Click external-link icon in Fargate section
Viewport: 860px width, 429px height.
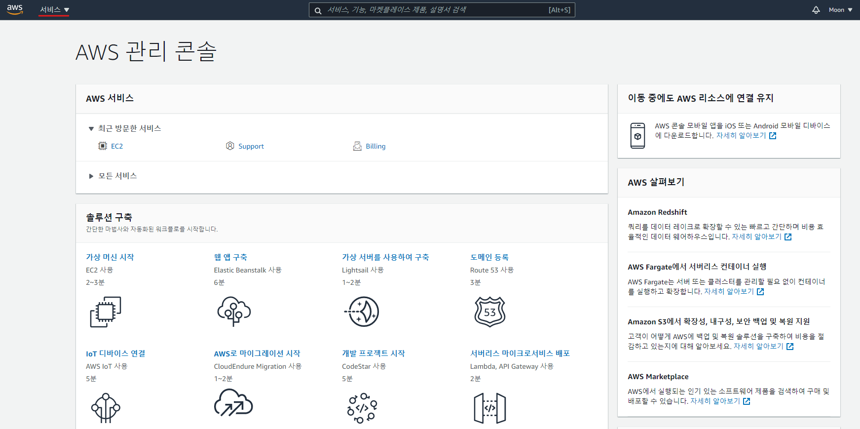[x=760, y=292]
